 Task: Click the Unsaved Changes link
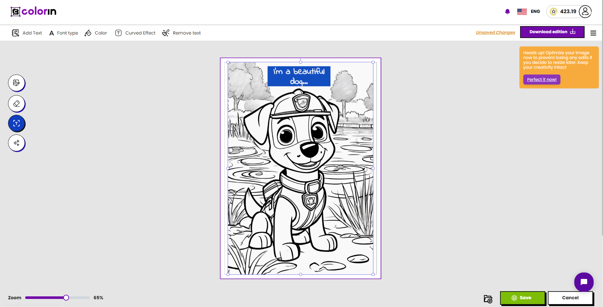(495, 33)
